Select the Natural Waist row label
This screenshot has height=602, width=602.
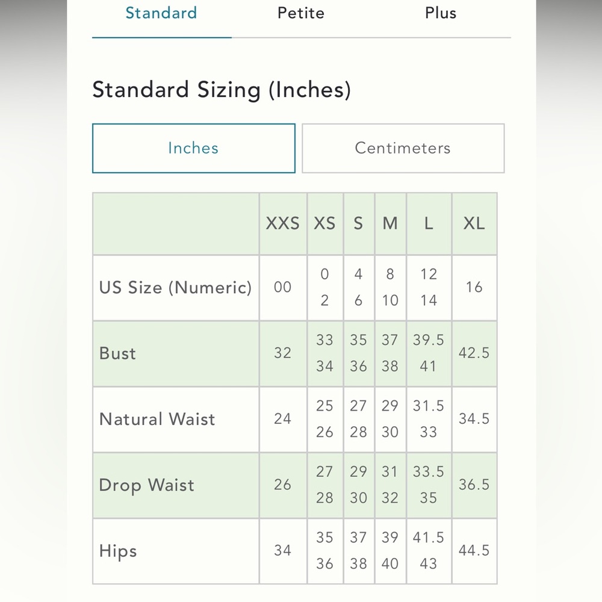(157, 419)
